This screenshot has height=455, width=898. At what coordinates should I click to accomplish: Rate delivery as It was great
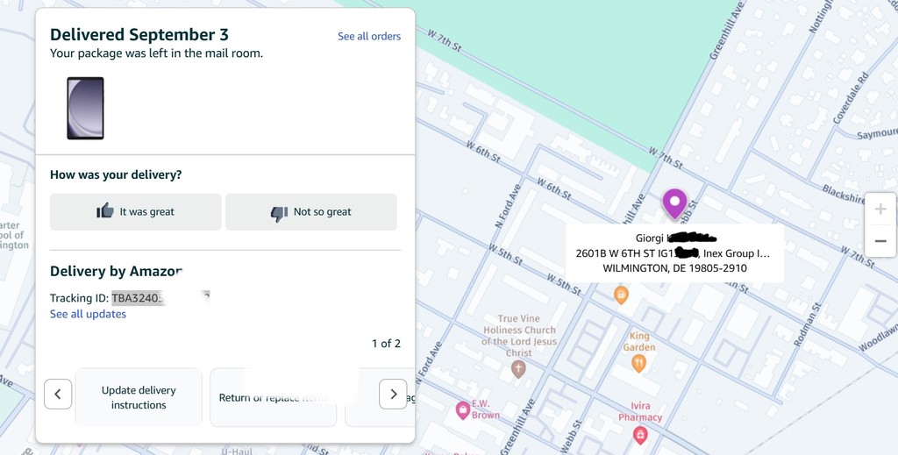(x=136, y=212)
